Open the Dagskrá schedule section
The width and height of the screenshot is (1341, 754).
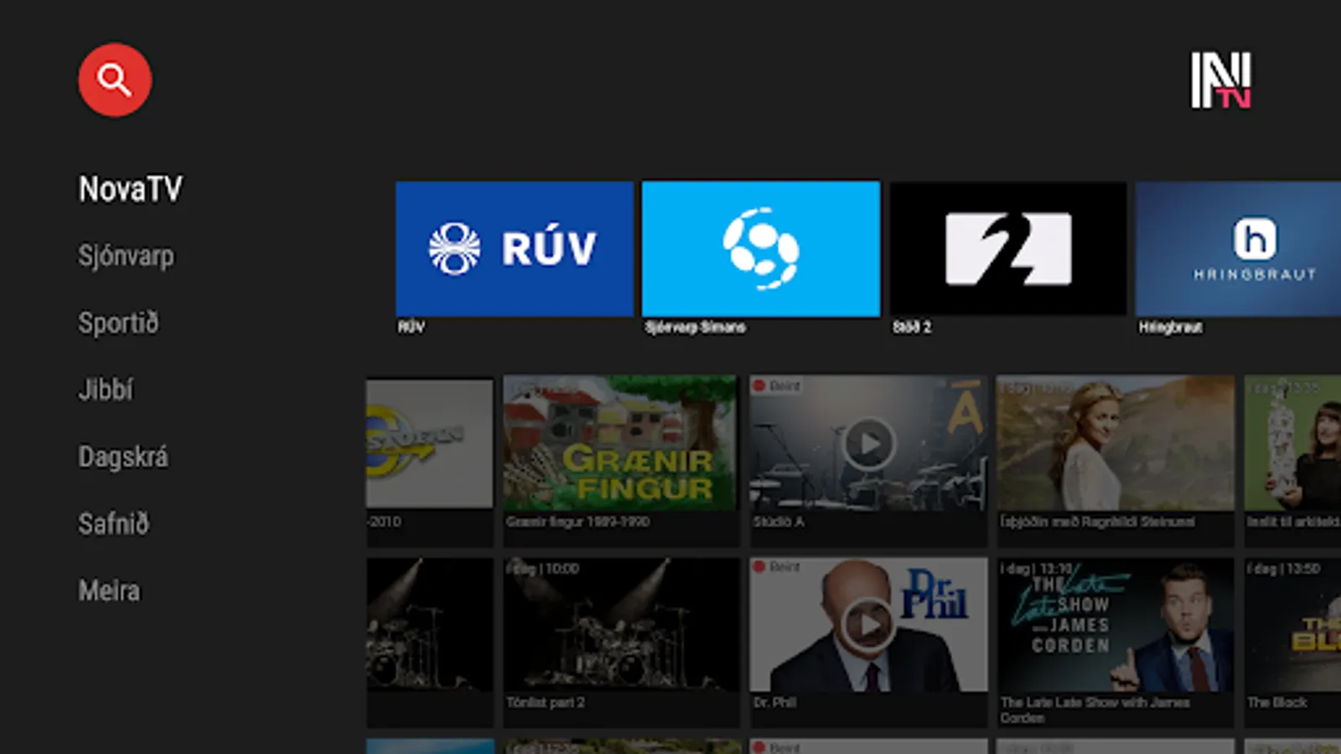point(123,457)
